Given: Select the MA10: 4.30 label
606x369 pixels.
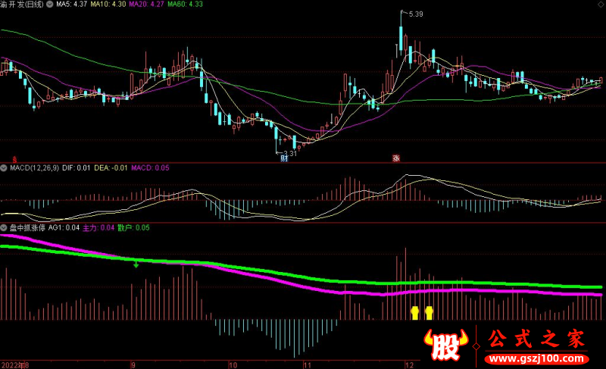Looking at the screenshot, I should (x=108, y=5).
